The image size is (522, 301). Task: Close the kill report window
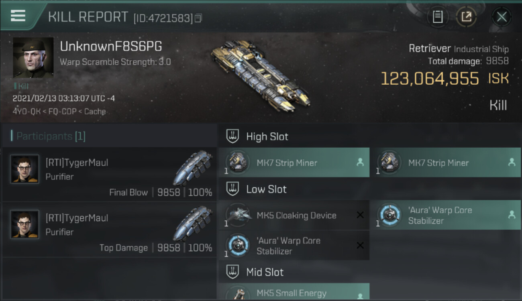point(502,16)
